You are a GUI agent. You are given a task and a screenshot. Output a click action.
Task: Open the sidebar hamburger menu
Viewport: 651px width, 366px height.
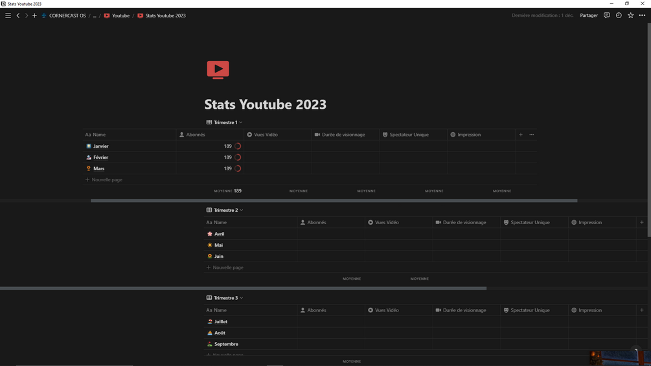pyautogui.click(x=8, y=16)
